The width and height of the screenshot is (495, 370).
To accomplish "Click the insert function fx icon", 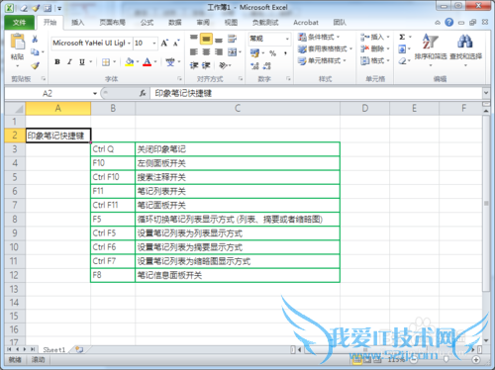I will coord(143,94).
